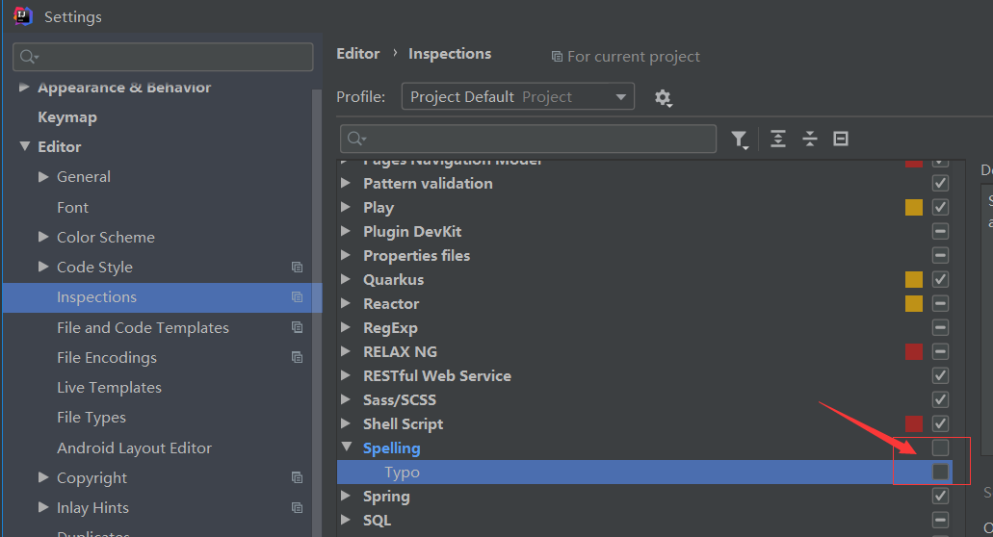This screenshot has width=993, height=537.
Task: Click the Editor breadcrumb link
Action: pos(357,54)
